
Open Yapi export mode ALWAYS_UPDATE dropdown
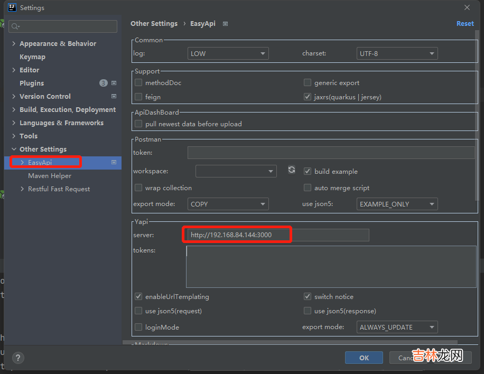(x=397, y=328)
